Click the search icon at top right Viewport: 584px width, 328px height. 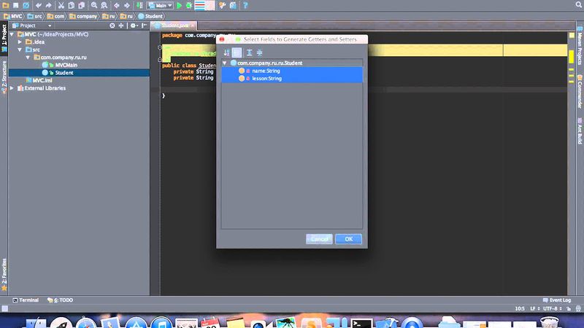(579, 5)
